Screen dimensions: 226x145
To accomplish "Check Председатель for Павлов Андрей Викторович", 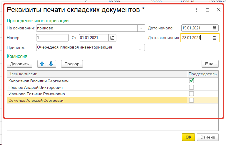I will coord(191,87).
